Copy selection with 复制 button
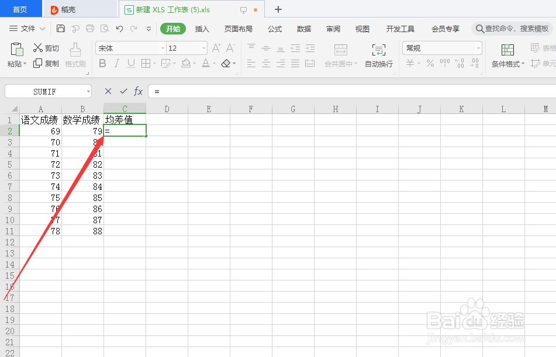This screenshot has height=357, width=556. pyautogui.click(x=46, y=64)
